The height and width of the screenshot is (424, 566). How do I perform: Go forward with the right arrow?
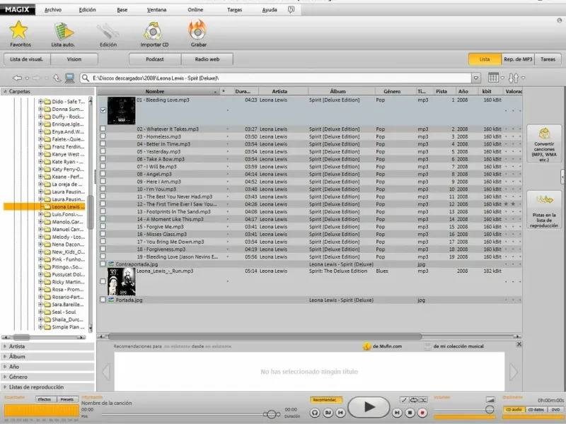click(37, 78)
